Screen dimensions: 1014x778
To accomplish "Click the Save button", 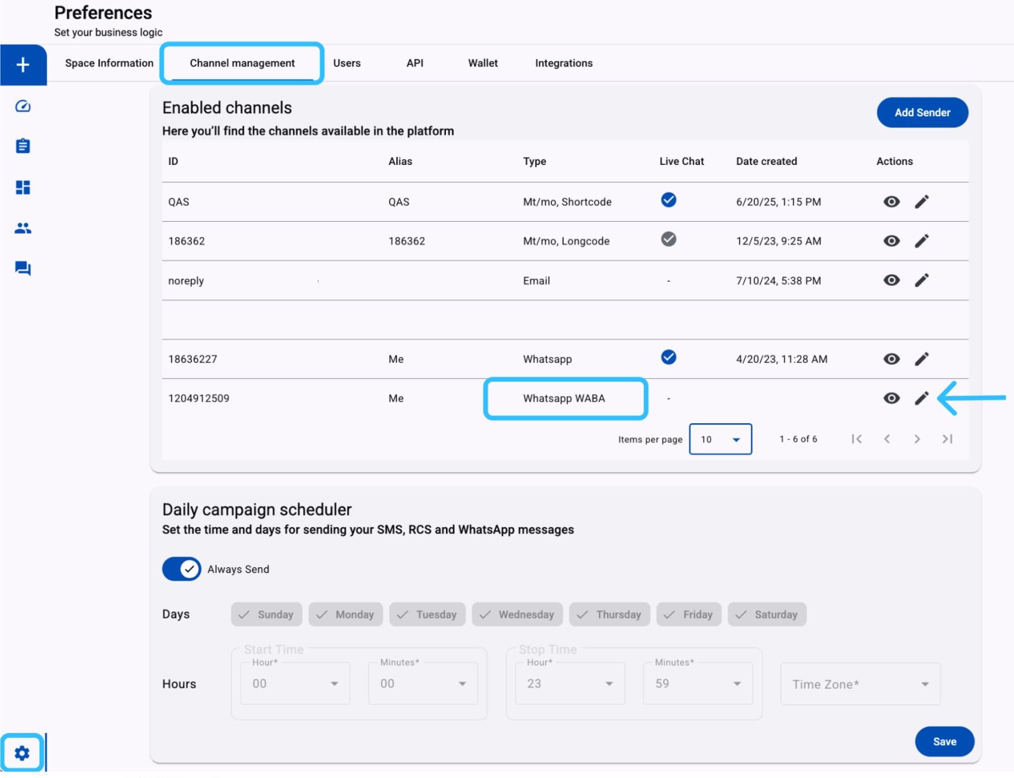I will [944, 741].
